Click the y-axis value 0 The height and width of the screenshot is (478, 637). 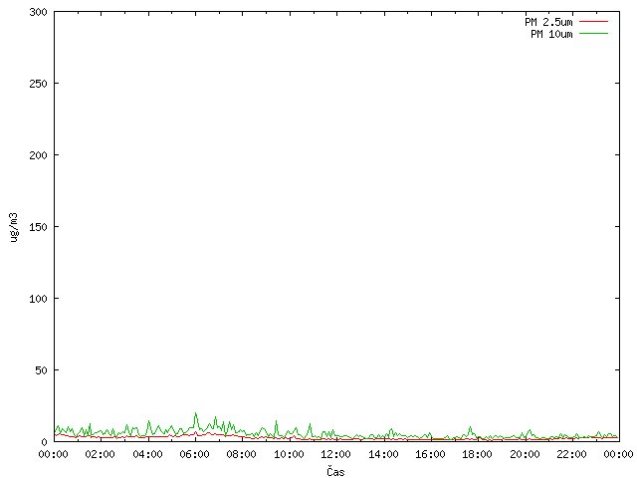44,442
